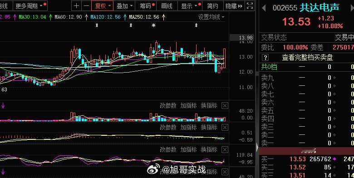This screenshot has width=354, height=178.
Task: Go to previous stock with left arrow
Action: pyautogui.click(x=264, y=8)
